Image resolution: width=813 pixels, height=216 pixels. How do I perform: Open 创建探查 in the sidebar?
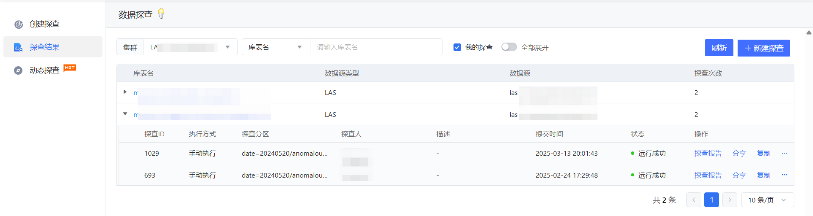(x=44, y=24)
